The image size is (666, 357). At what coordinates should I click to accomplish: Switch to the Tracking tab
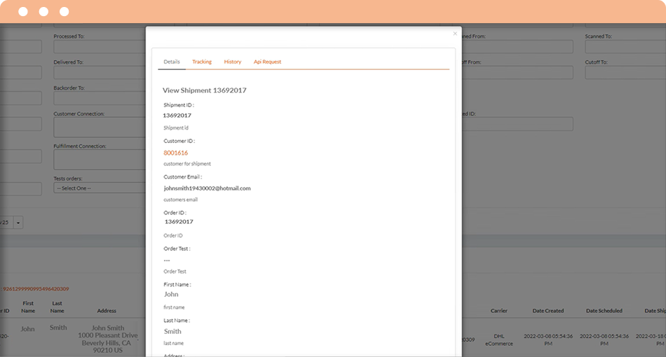tap(202, 62)
